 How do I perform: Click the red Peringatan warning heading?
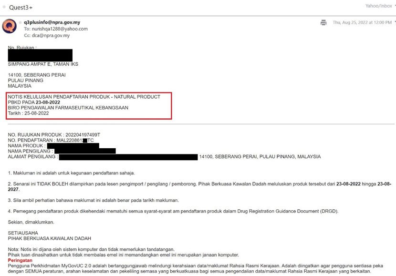click(x=20, y=261)
